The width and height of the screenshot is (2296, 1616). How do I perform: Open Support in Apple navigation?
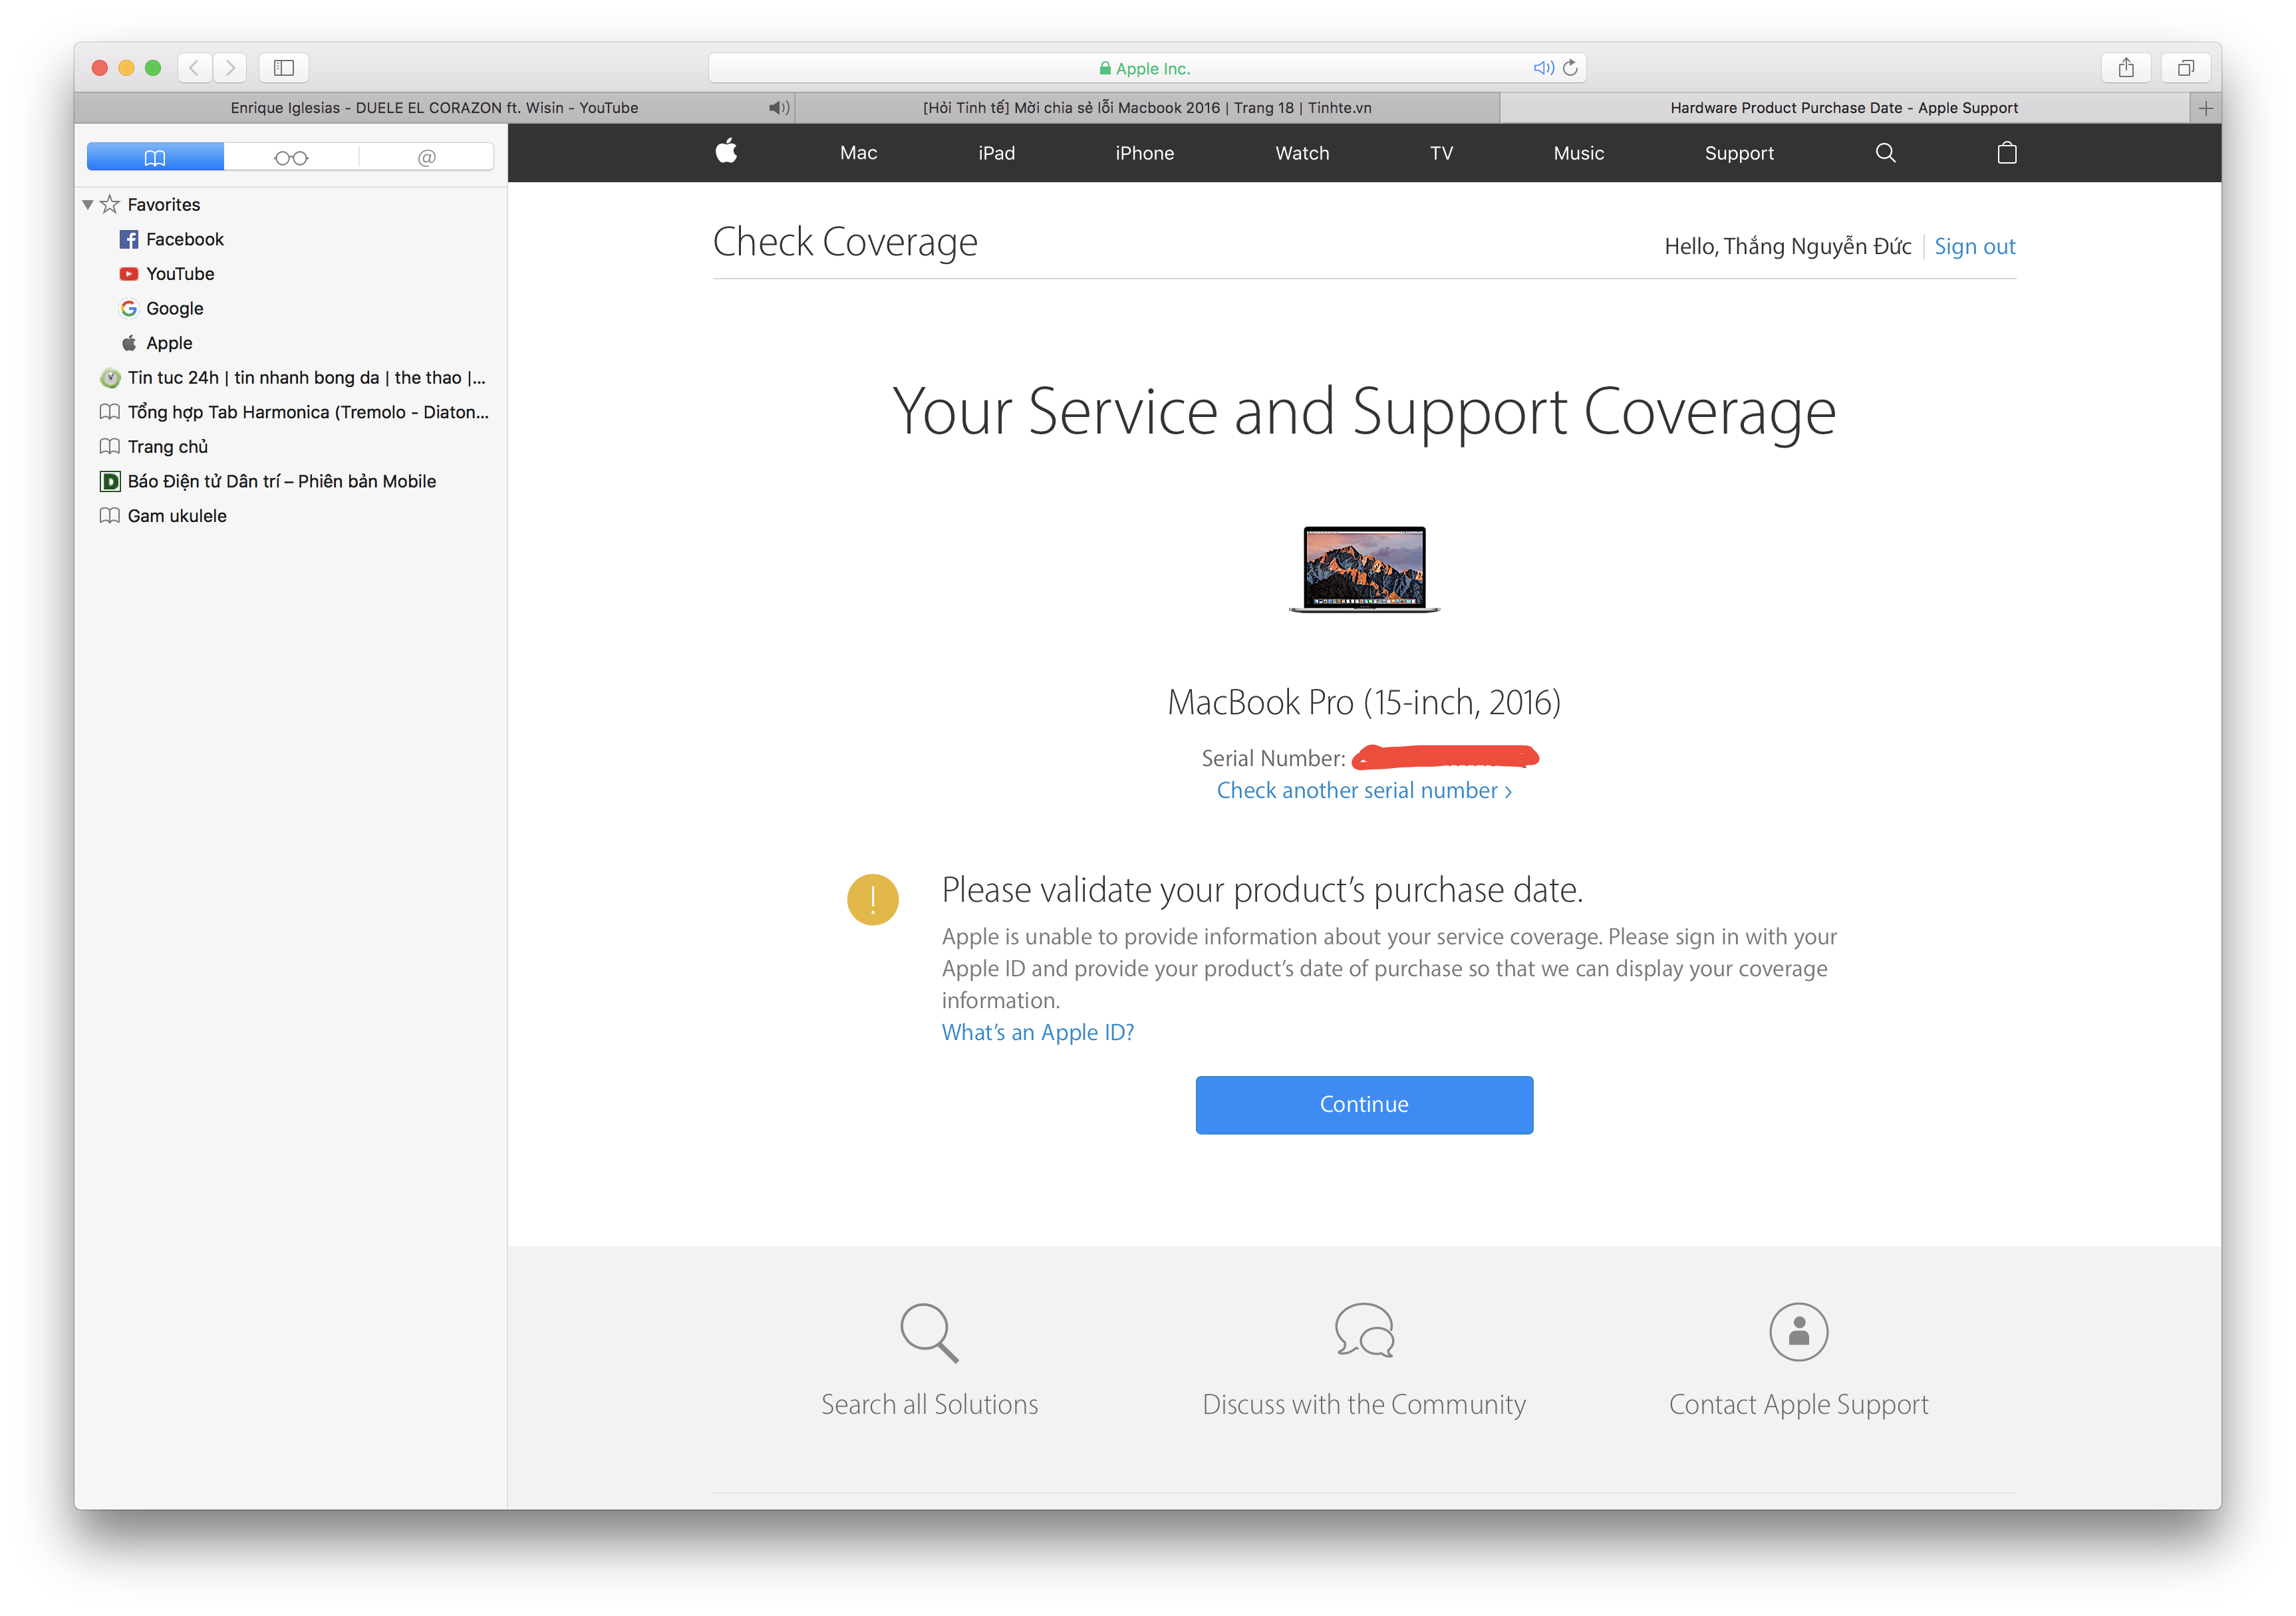tap(1739, 153)
